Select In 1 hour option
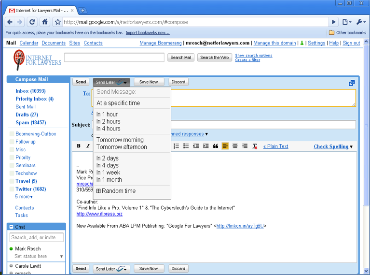This screenshot has height=275, width=370. coord(107,114)
